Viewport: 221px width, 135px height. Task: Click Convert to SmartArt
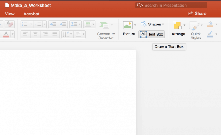pos(106,31)
